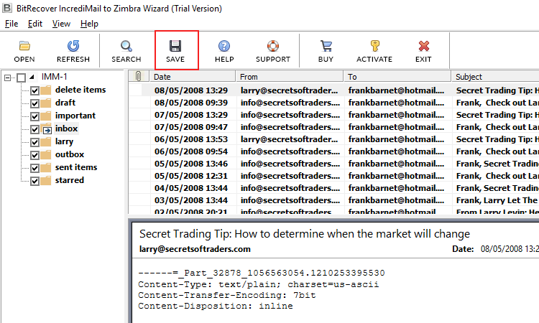Screen dimensions: 539x323
Task: Select email dated 06/05/2008 09:54
Action: point(333,151)
